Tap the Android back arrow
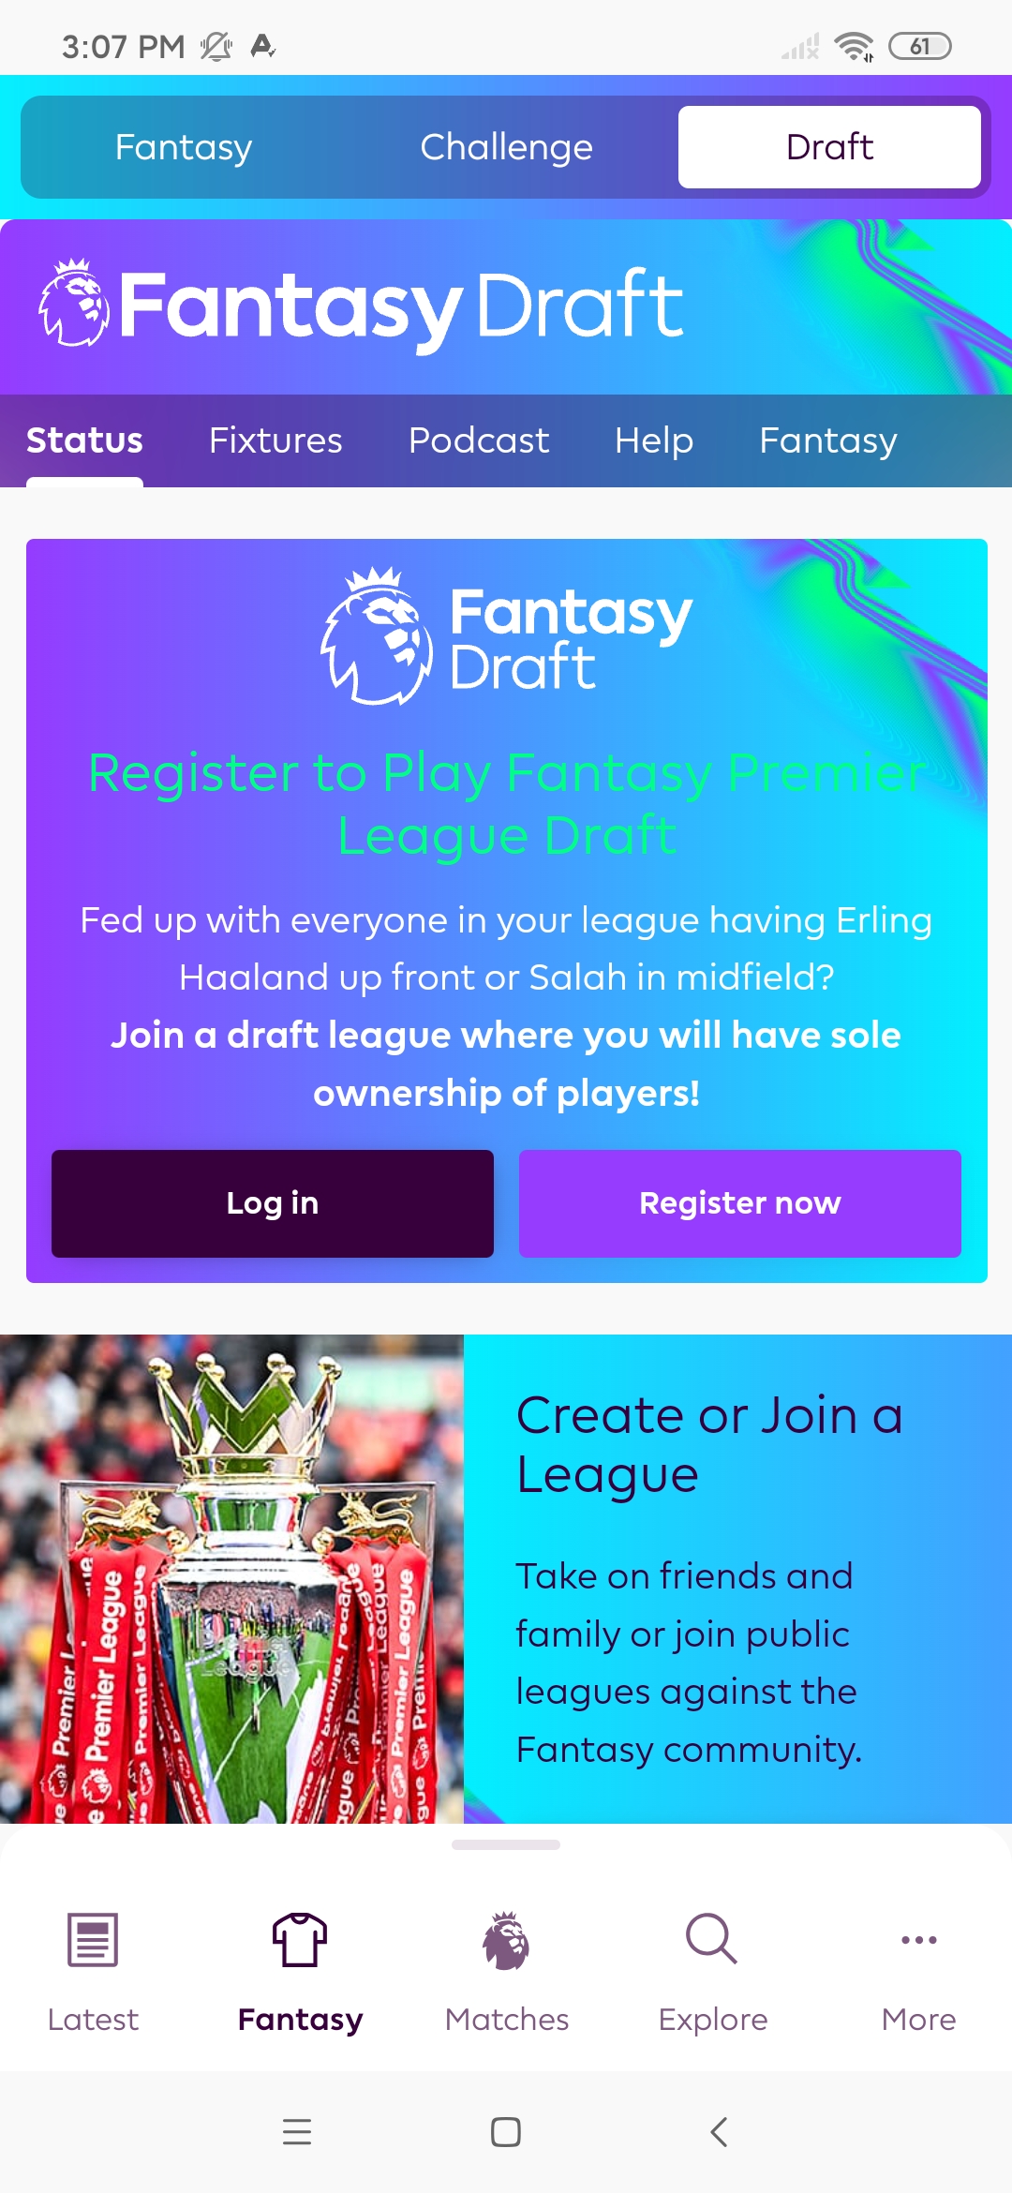The height and width of the screenshot is (2193, 1012). (x=719, y=2132)
